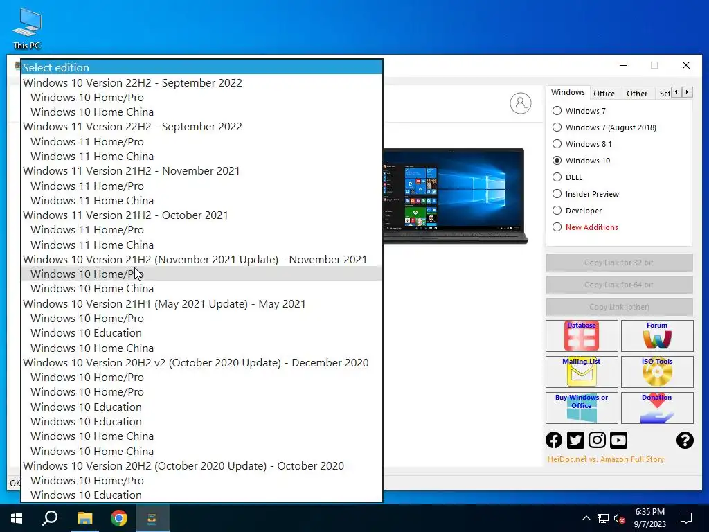The image size is (709, 532).
Task: Choose Windows 10 Education under 21H1 May 2021
Action: coord(201,333)
